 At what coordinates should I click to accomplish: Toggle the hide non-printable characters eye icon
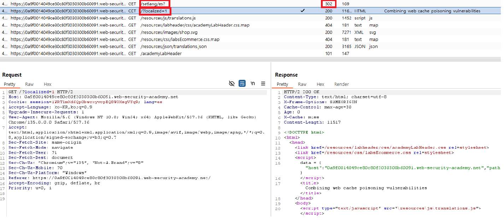[232, 83]
